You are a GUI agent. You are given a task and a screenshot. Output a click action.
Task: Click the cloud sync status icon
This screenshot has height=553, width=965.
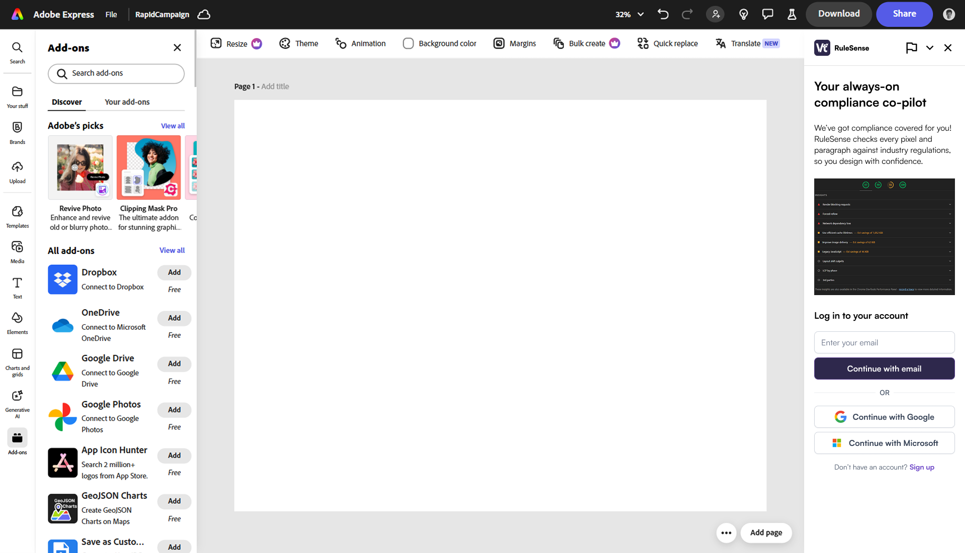tap(204, 14)
